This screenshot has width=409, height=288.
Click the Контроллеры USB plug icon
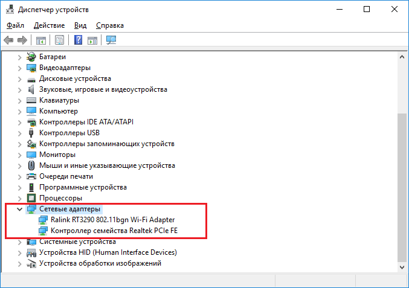tap(31, 133)
